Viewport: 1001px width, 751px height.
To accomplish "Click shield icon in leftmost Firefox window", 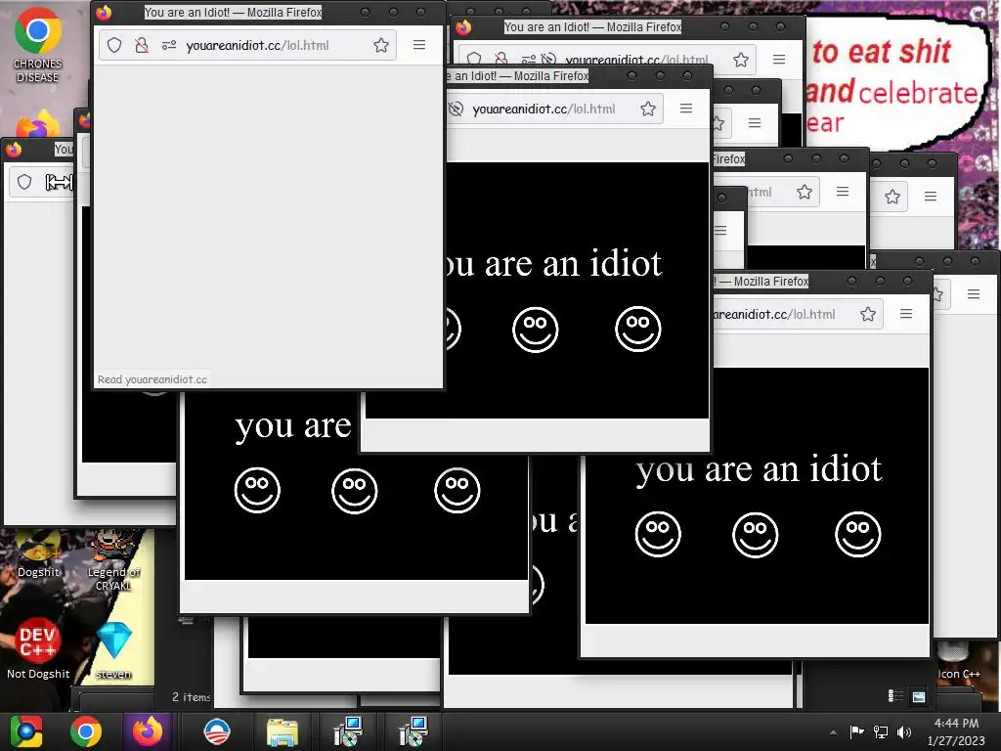I will click(24, 182).
